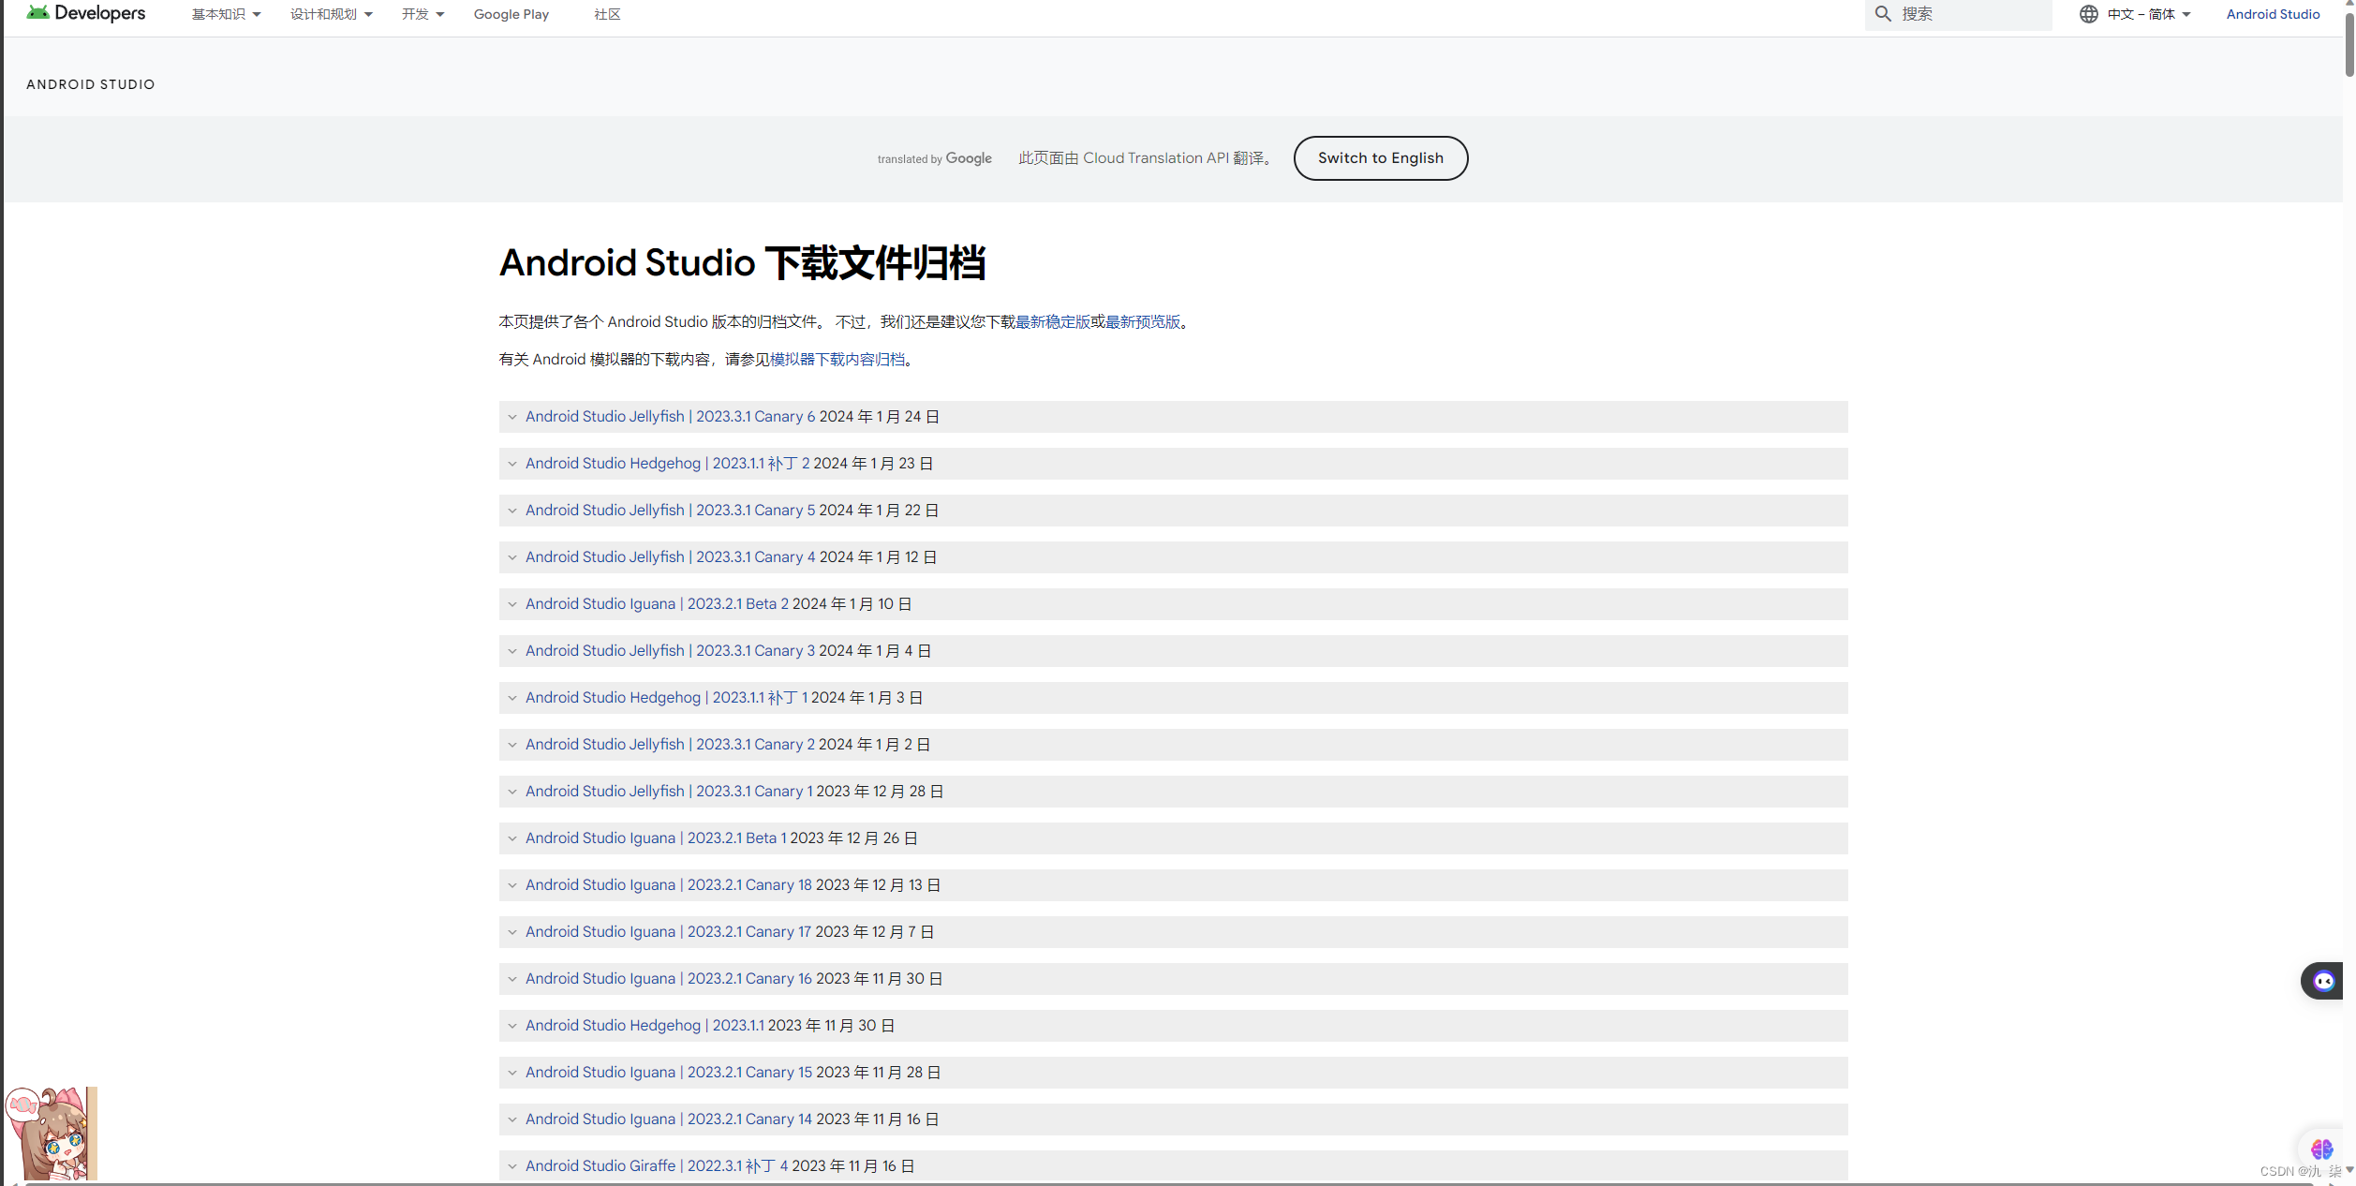The width and height of the screenshot is (2356, 1186).
Task: Open the 模拟器下载内容归档 link
Action: 837,360
